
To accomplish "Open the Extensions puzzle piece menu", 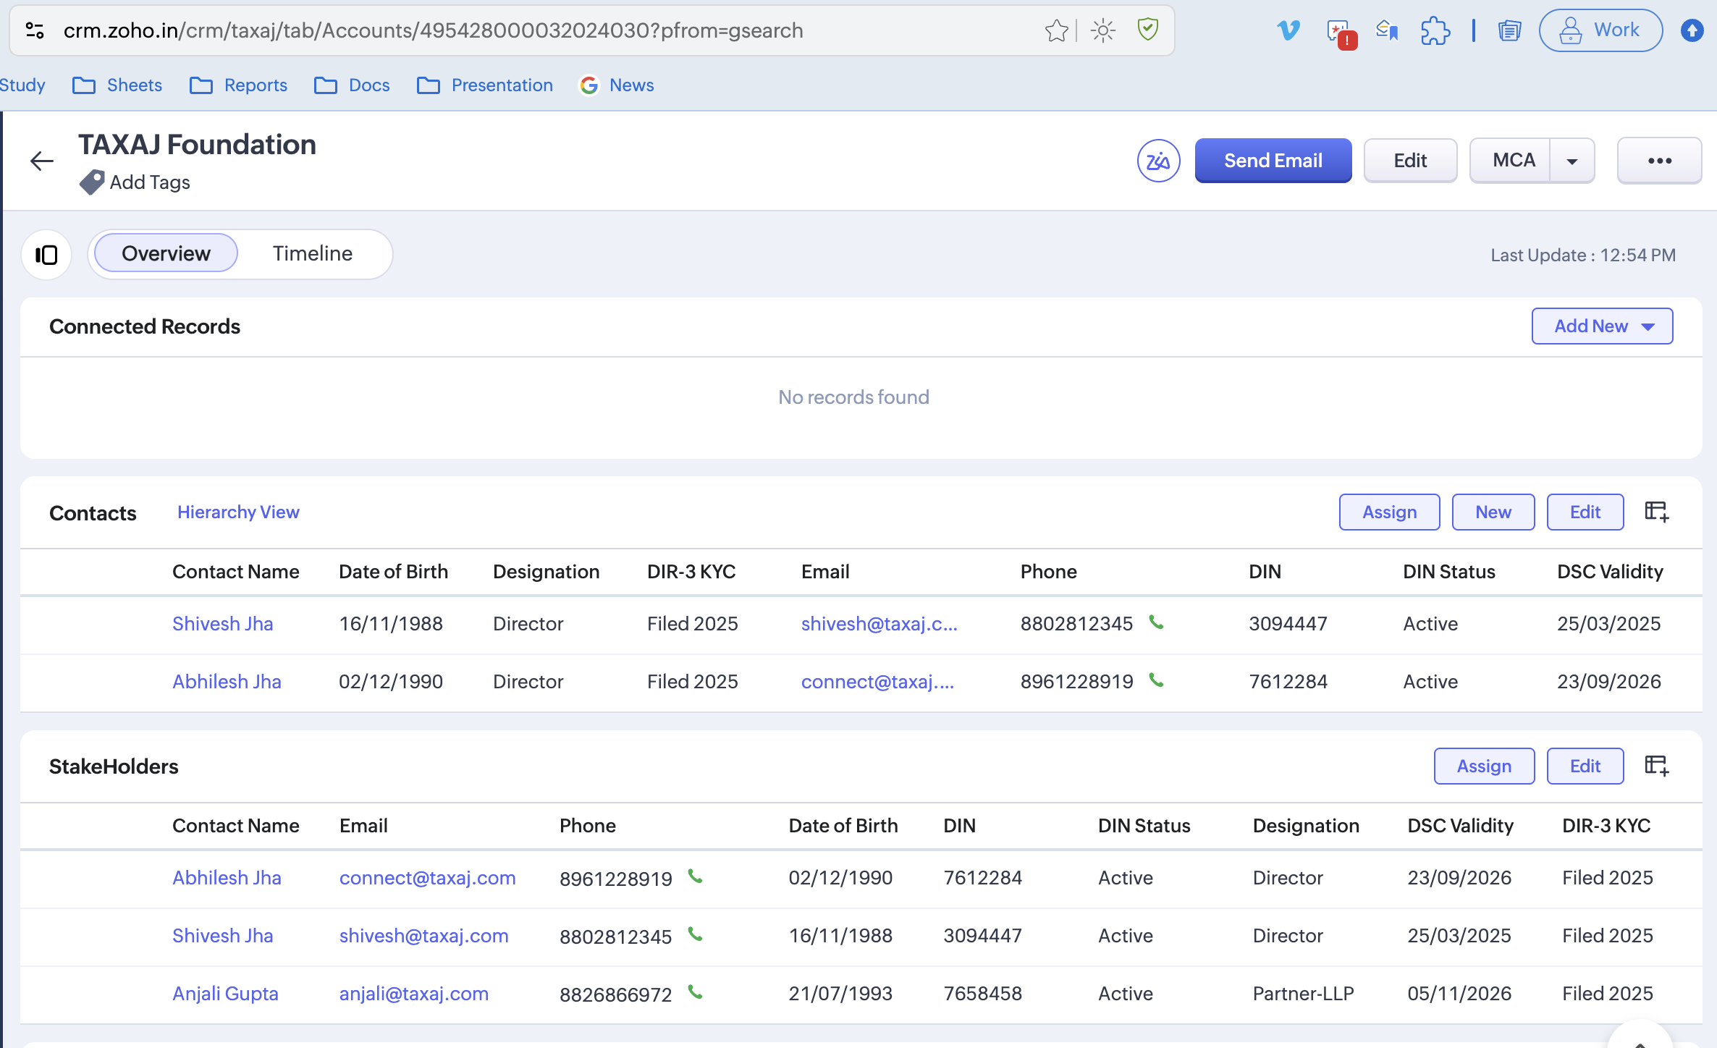I will pos(1435,30).
